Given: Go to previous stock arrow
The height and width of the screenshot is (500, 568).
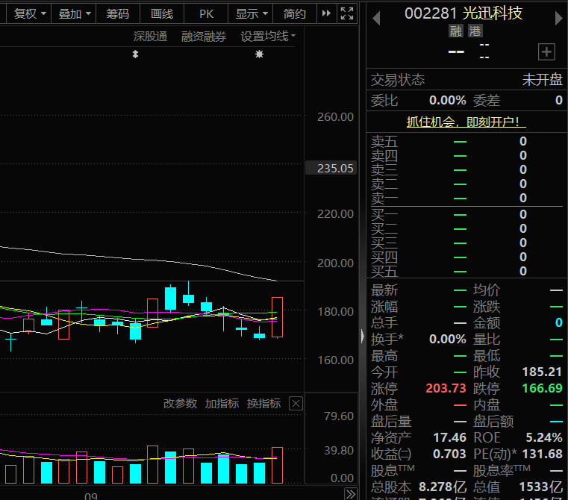Looking at the screenshot, I should click(x=376, y=18).
